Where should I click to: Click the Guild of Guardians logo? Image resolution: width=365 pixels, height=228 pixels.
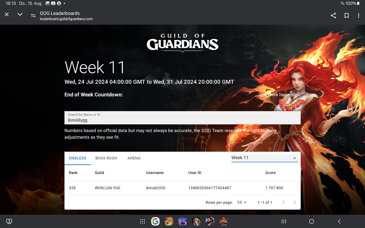[x=182, y=43]
